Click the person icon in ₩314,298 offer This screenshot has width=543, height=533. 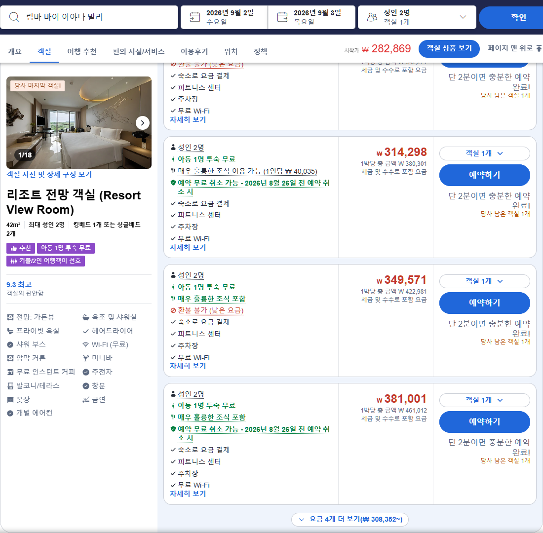pos(173,147)
